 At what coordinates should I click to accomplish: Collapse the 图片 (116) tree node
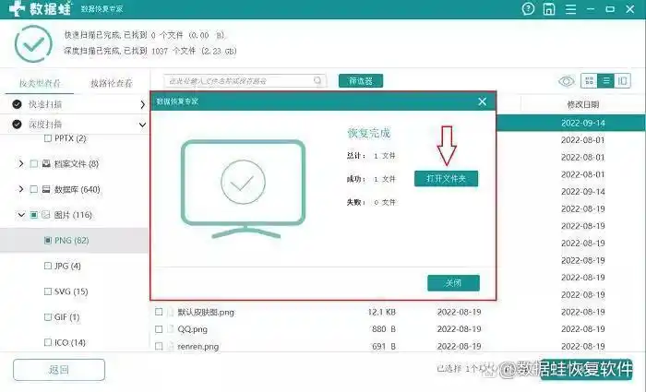21,215
